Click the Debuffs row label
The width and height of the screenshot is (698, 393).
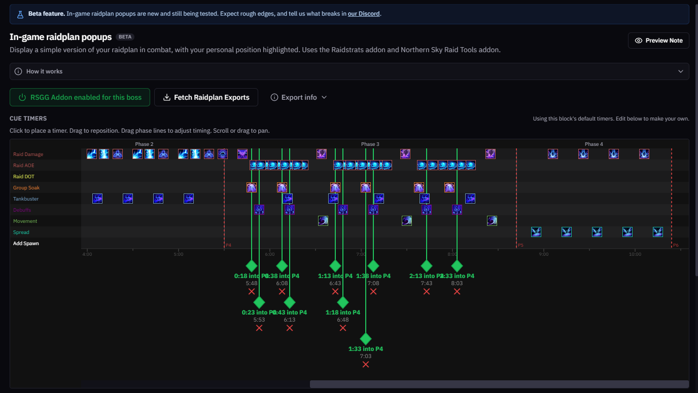tap(23, 210)
